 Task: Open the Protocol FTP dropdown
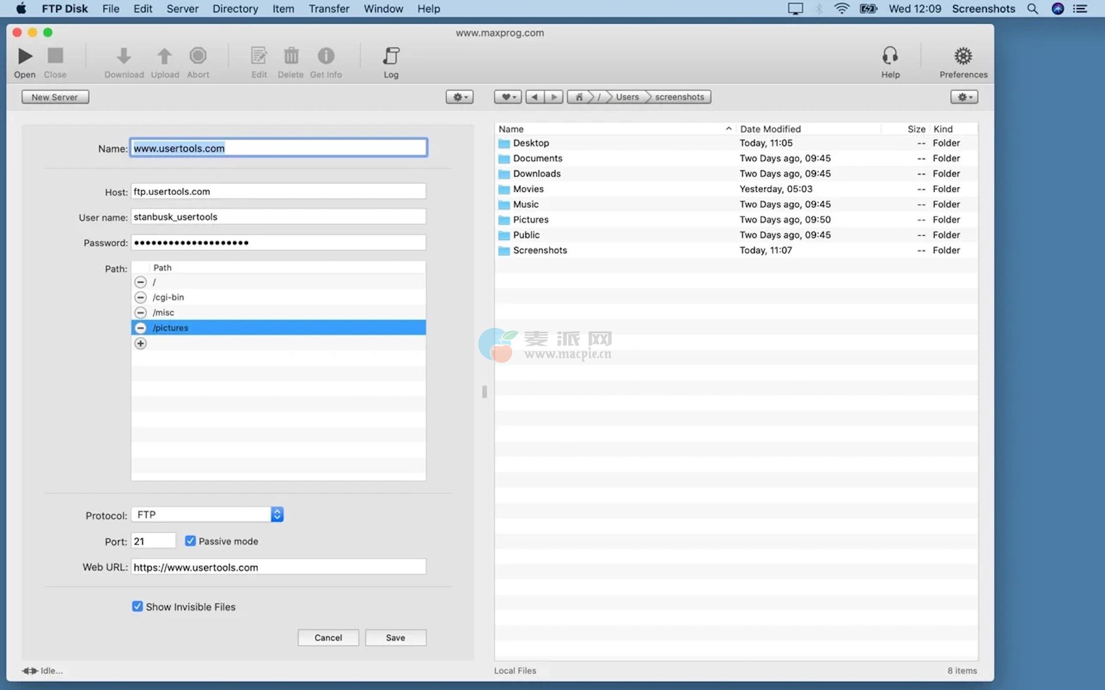pos(207,515)
